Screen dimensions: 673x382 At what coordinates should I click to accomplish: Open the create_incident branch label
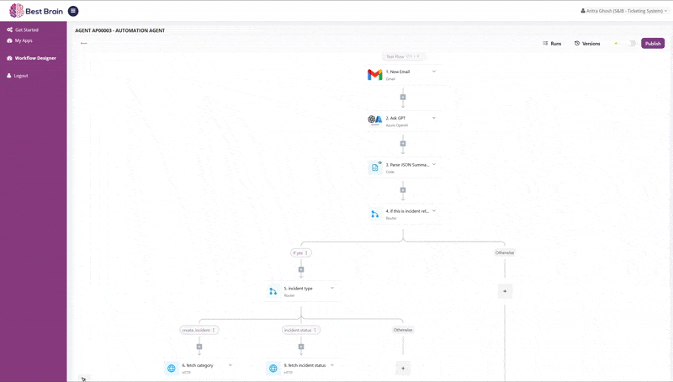pyautogui.click(x=196, y=330)
